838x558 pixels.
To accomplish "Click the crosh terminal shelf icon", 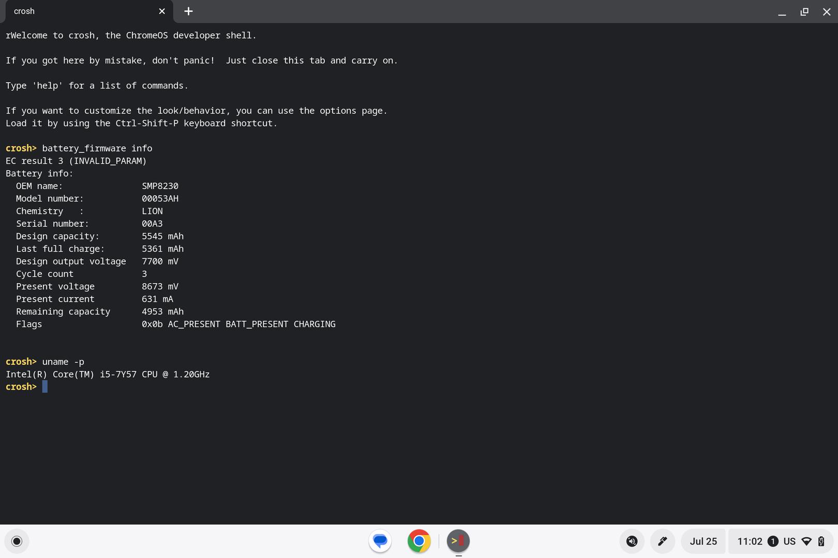I will pos(458,541).
